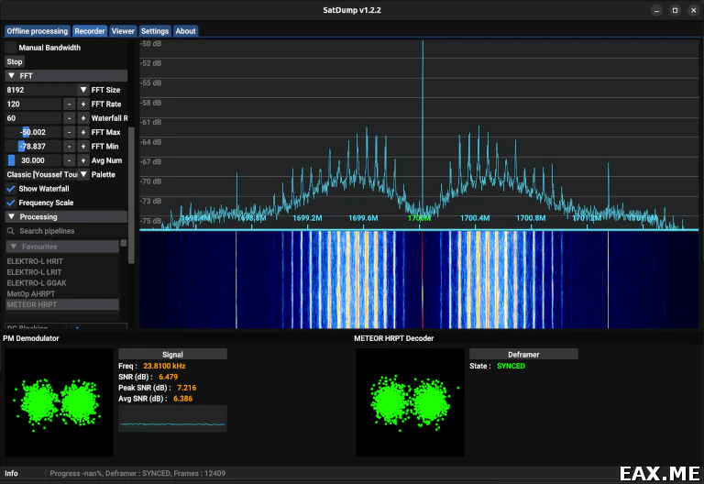The height and width of the screenshot is (484, 704).
Task: Click the METEOR HRPT Decoder constellation plot
Action: click(x=410, y=402)
